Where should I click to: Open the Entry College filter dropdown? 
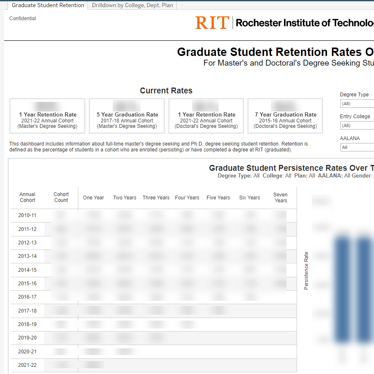coord(357,125)
